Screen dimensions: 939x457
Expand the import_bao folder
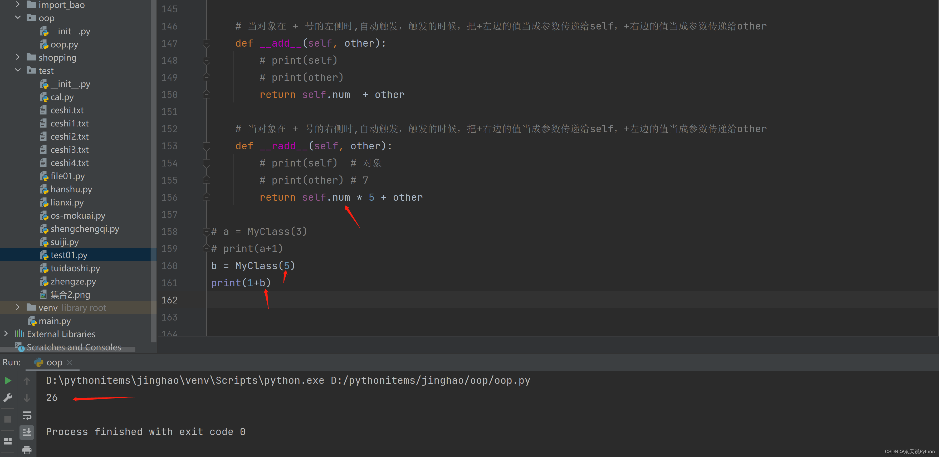click(x=17, y=4)
